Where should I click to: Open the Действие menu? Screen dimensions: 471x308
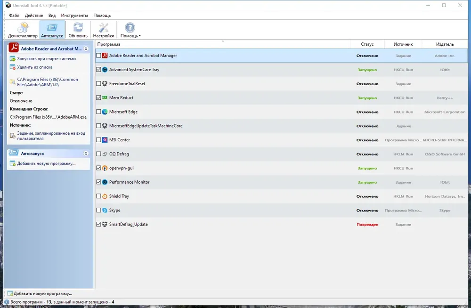[x=34, y=16]
